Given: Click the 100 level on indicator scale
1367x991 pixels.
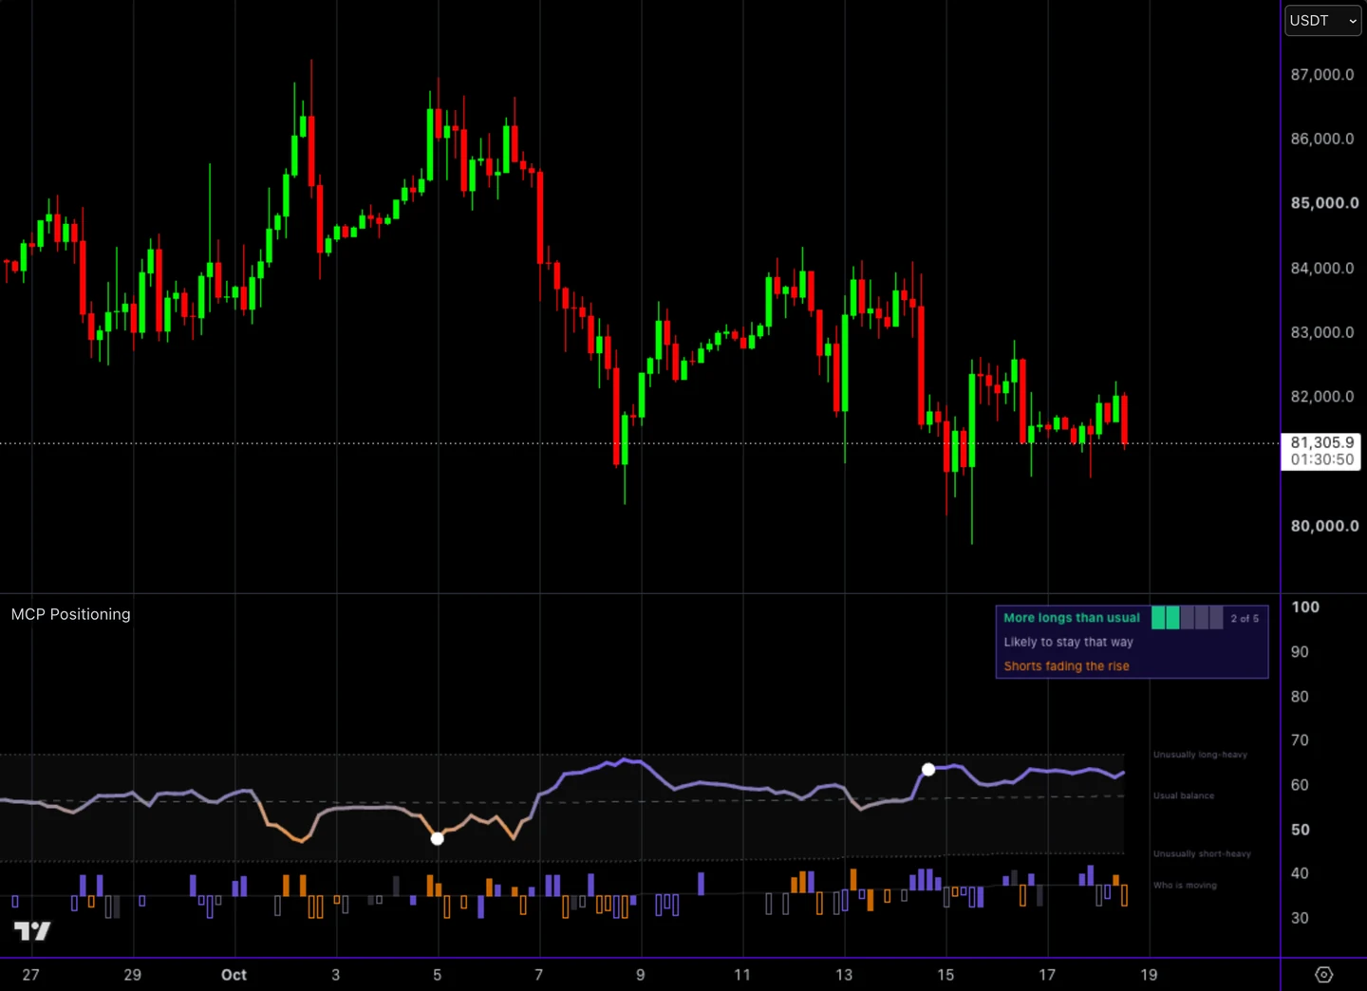Looking at the screenshot, I should tap(1304, 608).
